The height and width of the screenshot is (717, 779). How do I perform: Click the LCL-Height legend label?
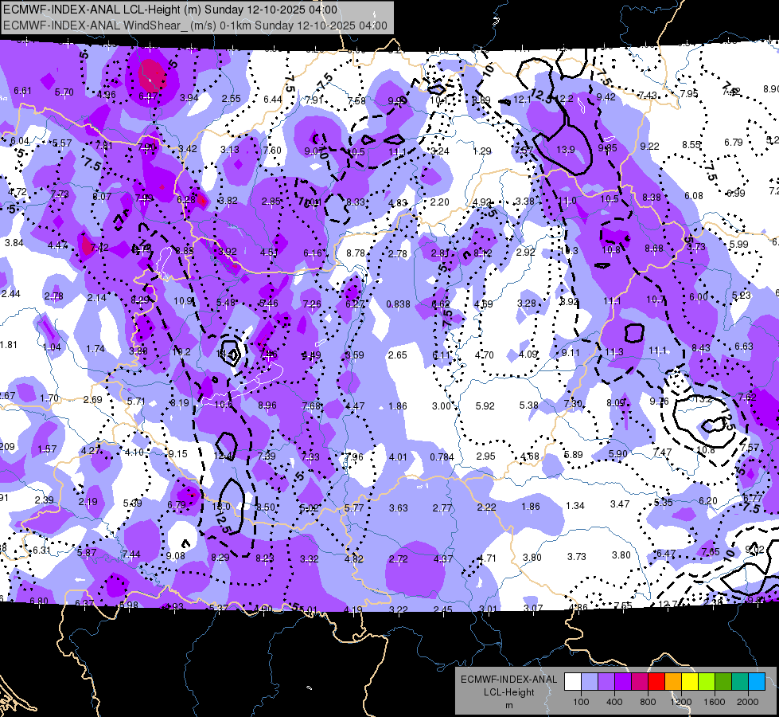tap(508, 692)
